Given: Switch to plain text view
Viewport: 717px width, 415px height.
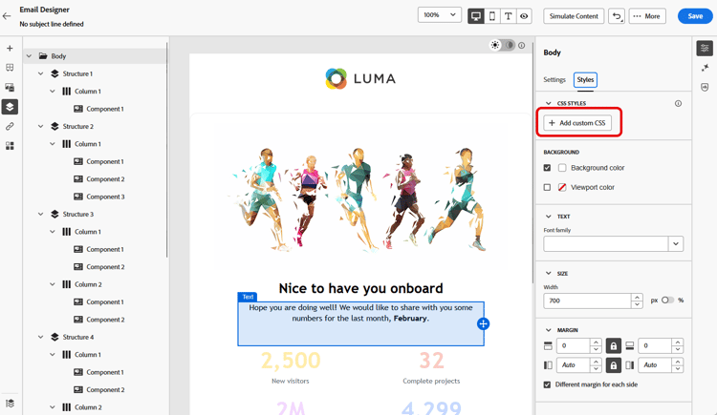Looking at the screenshot, I should click(x=508, y=16).
